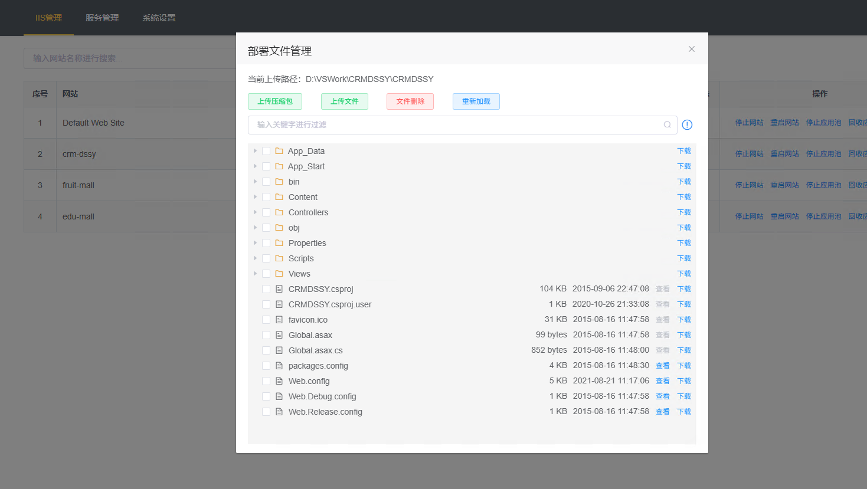Click the website name search box
The width and height of the screenshot is (867, 489).
[x=130, y=58]
